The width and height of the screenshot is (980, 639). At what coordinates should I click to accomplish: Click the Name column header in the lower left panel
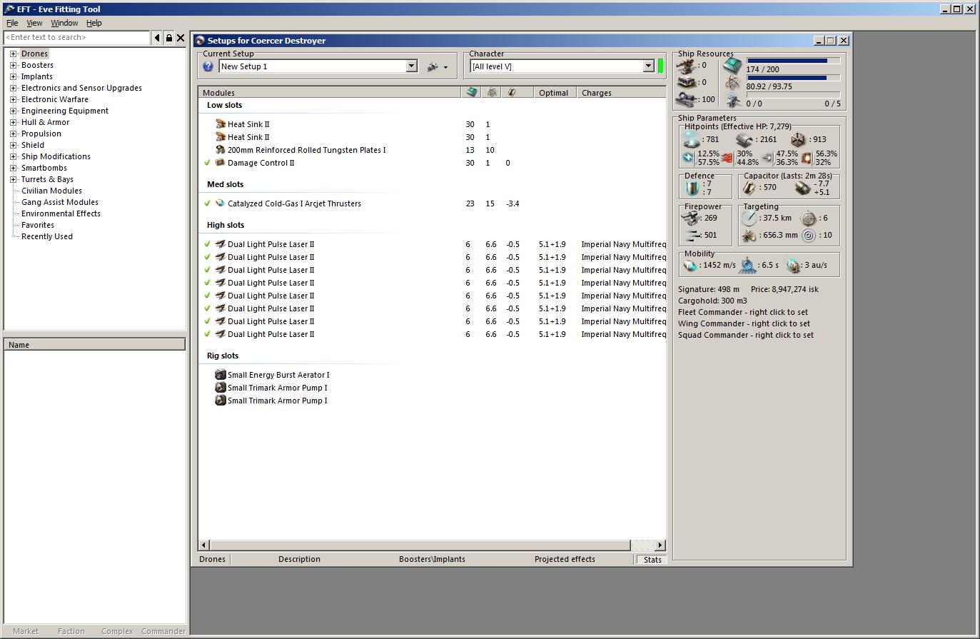pyautogui.click(x=95, y=345)
